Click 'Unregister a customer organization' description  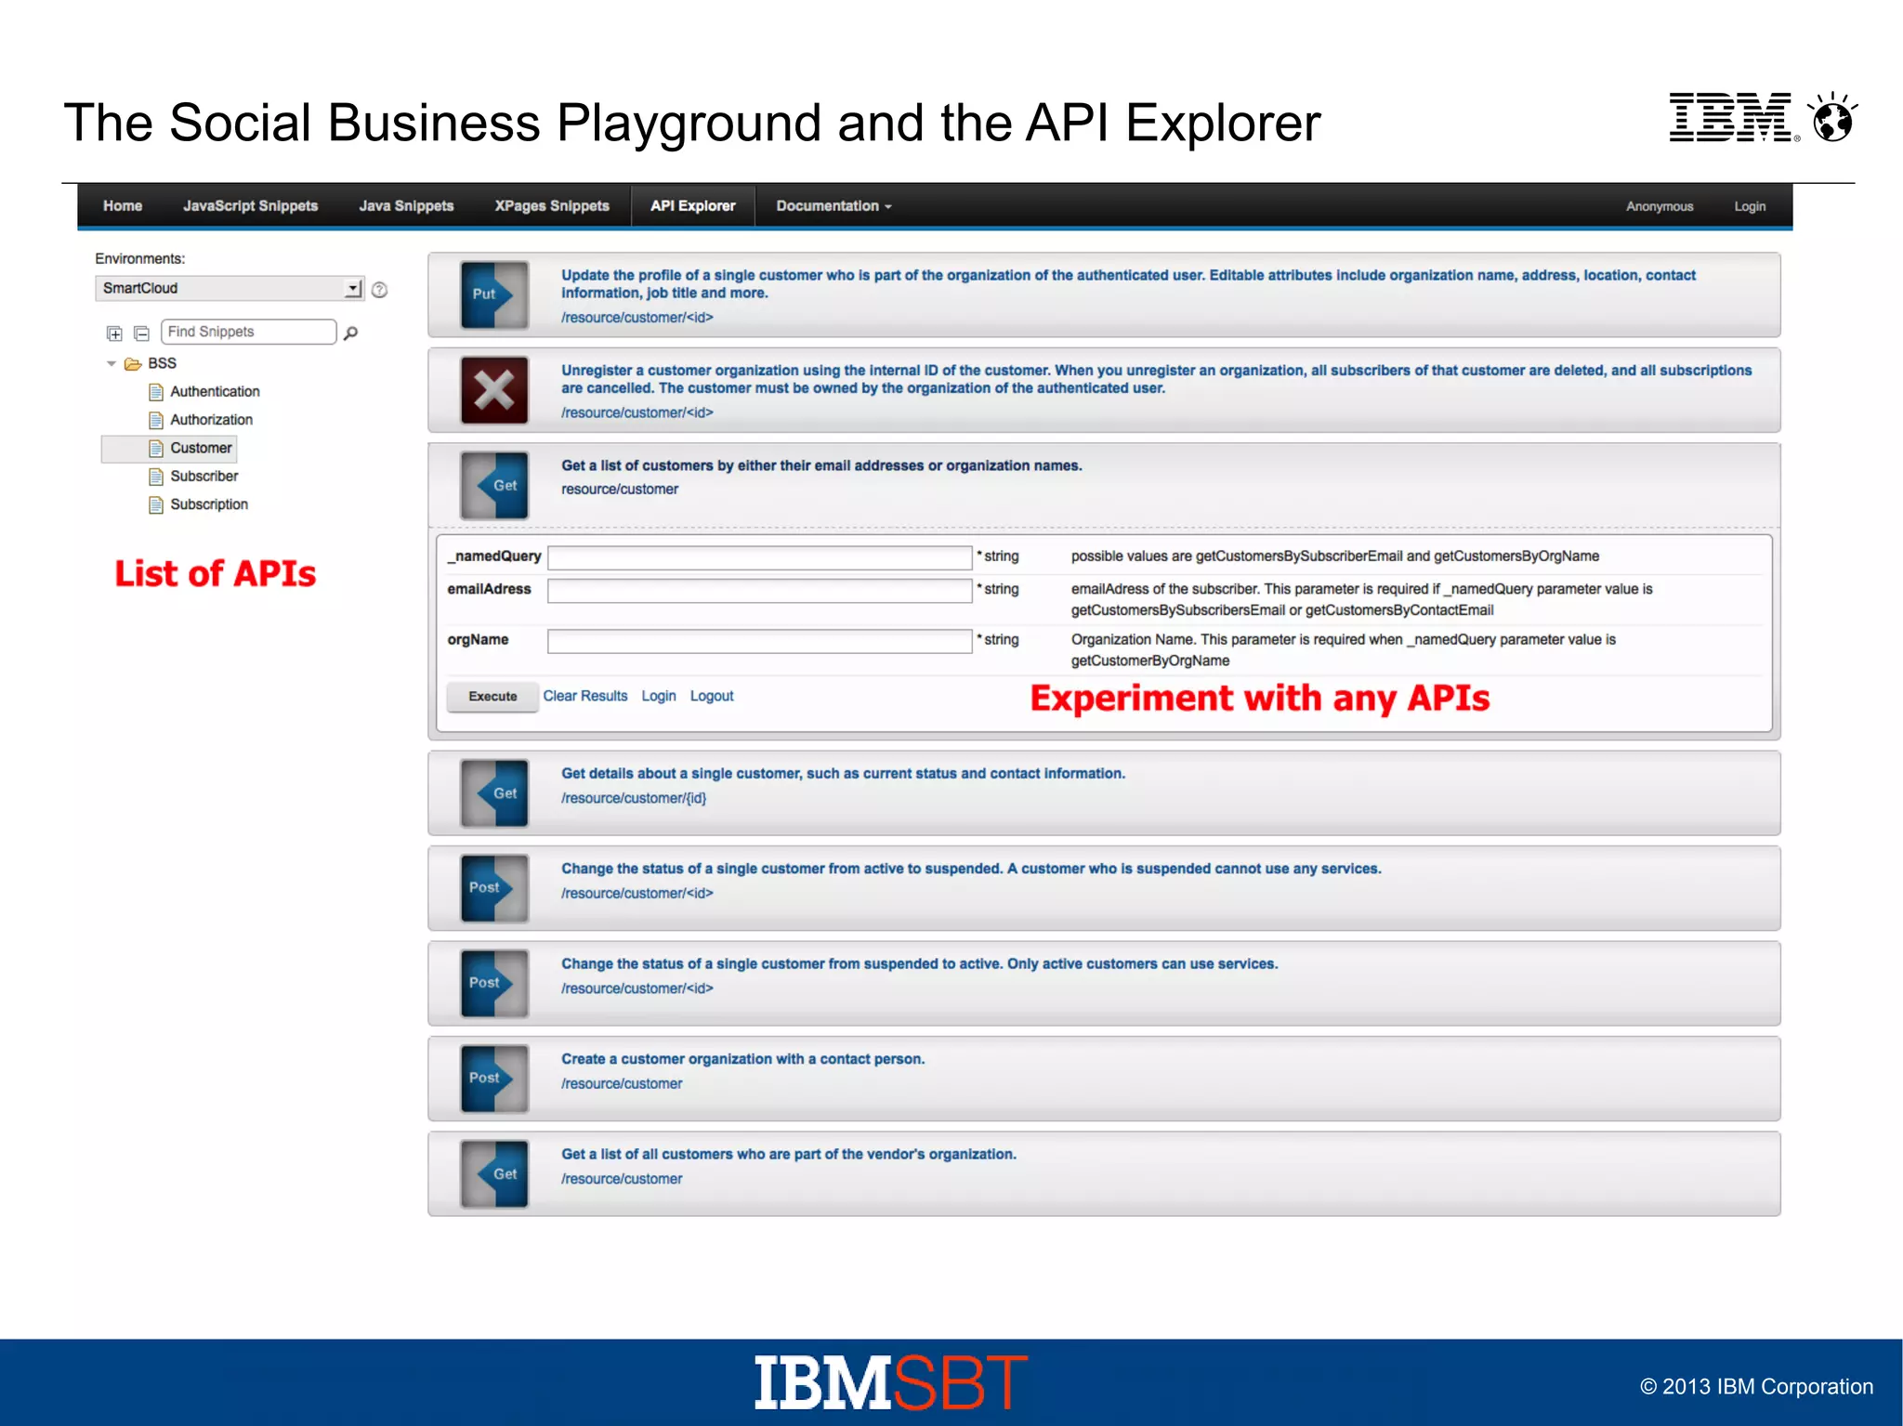1156,379
